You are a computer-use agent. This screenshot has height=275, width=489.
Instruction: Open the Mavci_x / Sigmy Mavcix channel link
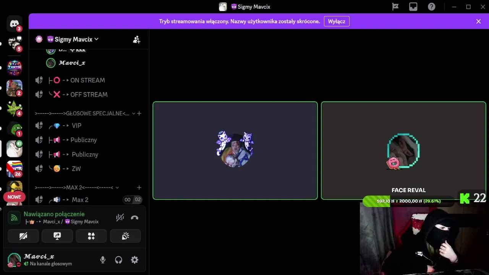point(62,222)
